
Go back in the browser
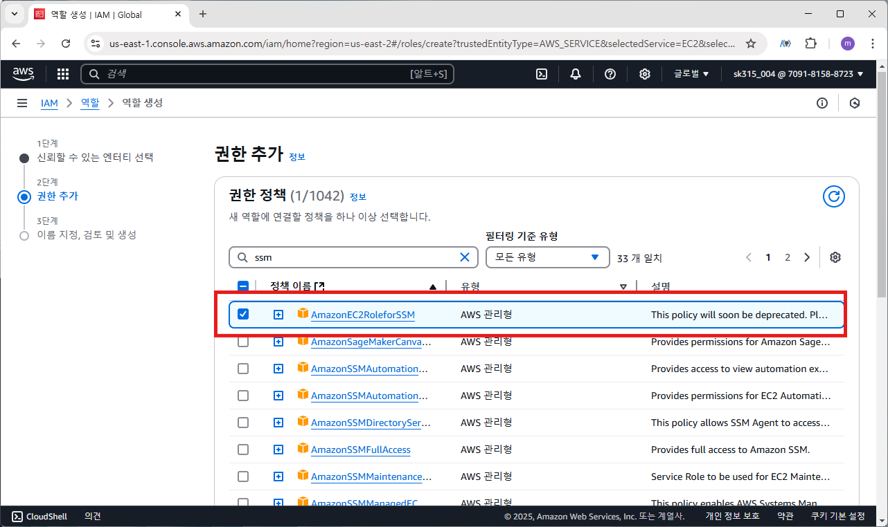click(16, 44)
